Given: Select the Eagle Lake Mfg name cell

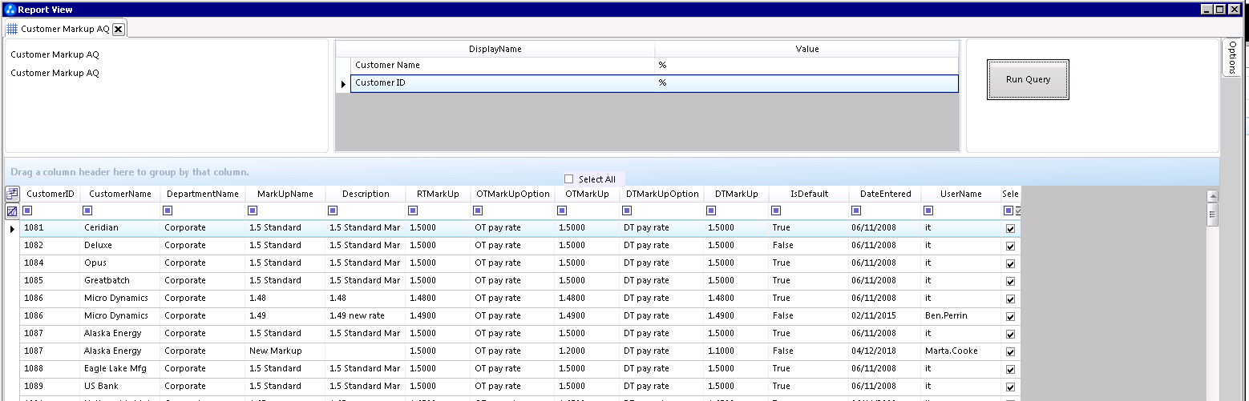Looking at the screenshot, I should (x=120, y=369).
